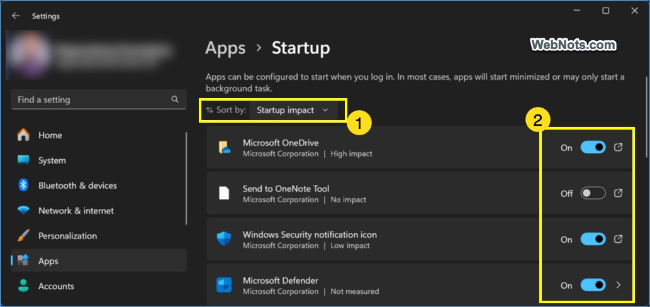Disable Windows Security notification icon toggle
The height and width of the screenshot is (307, 650).
(x=593, y=239)
